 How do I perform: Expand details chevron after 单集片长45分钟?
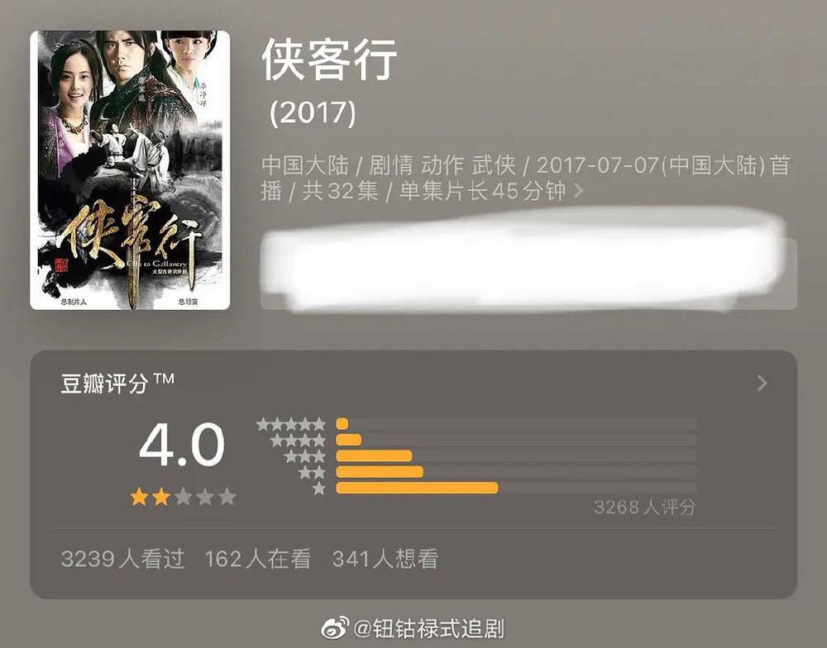pos(579,190)
